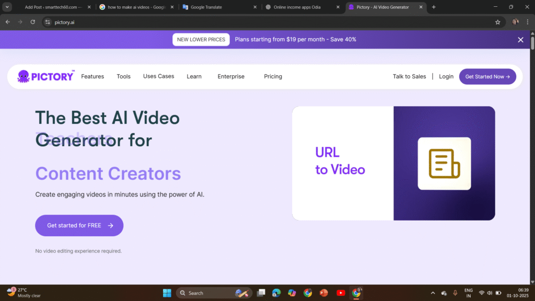The width and height of the screenshot is (535, 301).
Task: Select the YouTube icon on the taskbar
Action: click(x=341, y=293)
